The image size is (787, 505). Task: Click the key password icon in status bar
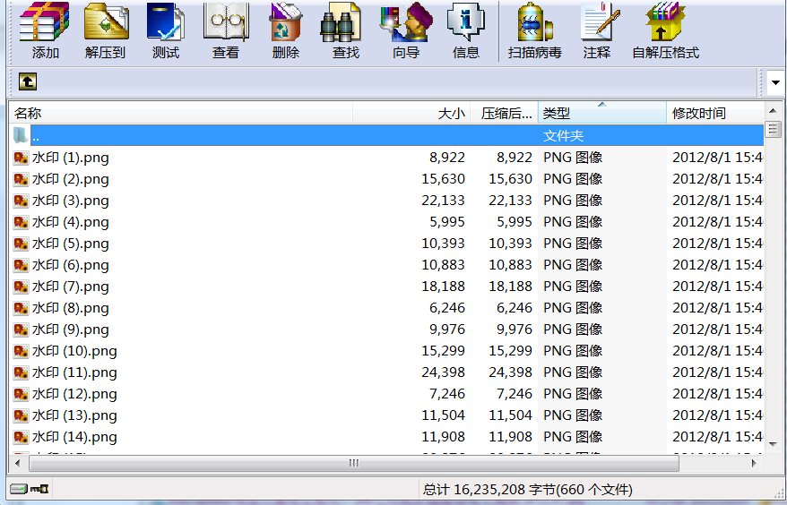[x=39, y=489]
